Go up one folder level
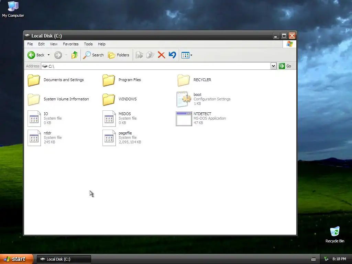The image size is (352, 264). [75, 55]
